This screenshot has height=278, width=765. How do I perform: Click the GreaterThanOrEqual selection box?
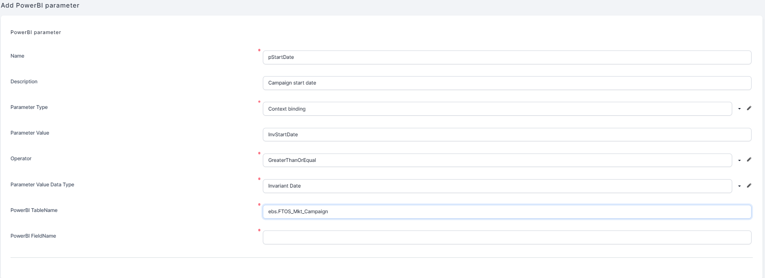point(497,160)
